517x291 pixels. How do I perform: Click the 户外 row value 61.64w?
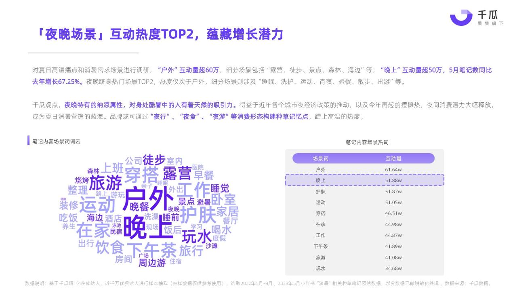[x=393, y=169]
